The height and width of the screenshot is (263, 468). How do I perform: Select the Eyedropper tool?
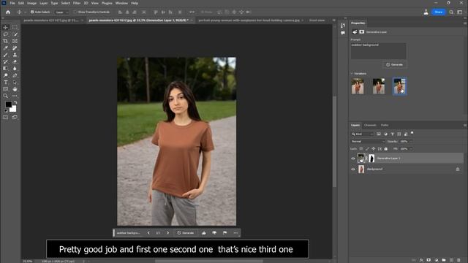[6, 48]
